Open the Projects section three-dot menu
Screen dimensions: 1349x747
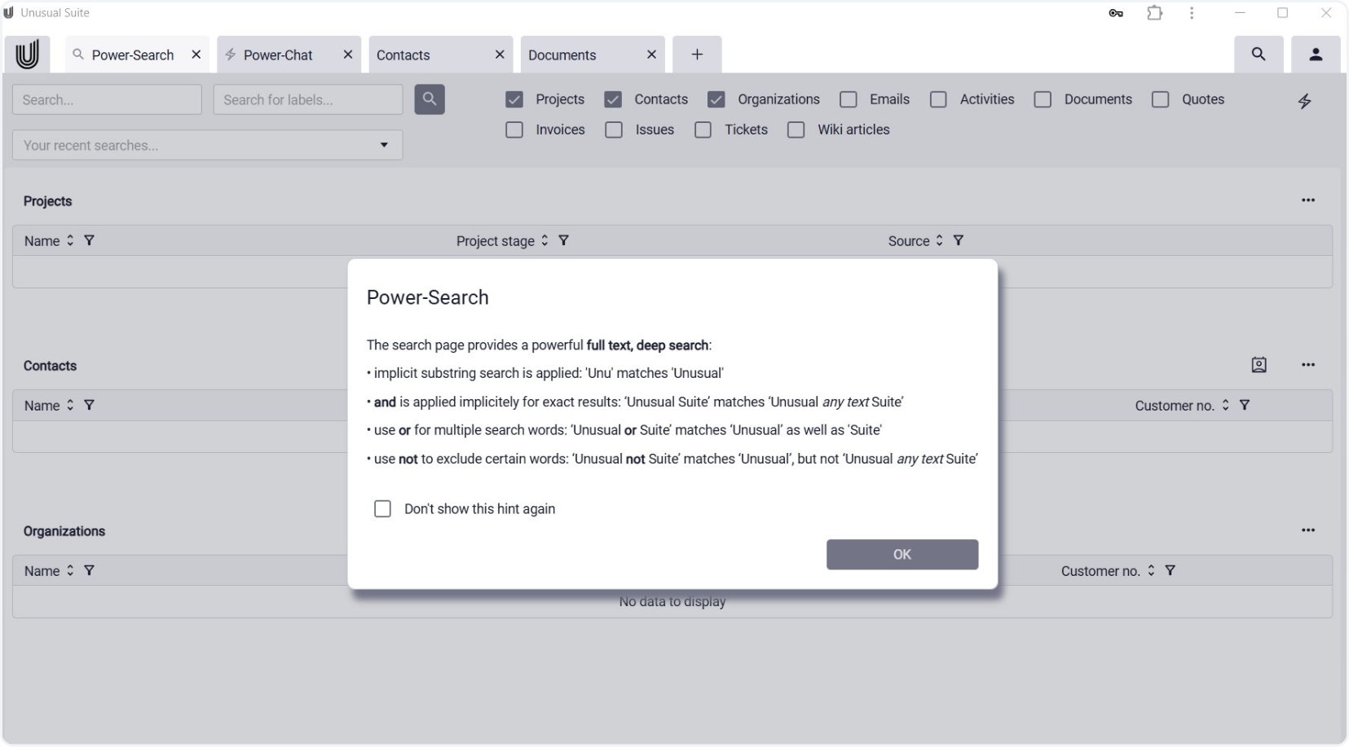point(1307,200)
